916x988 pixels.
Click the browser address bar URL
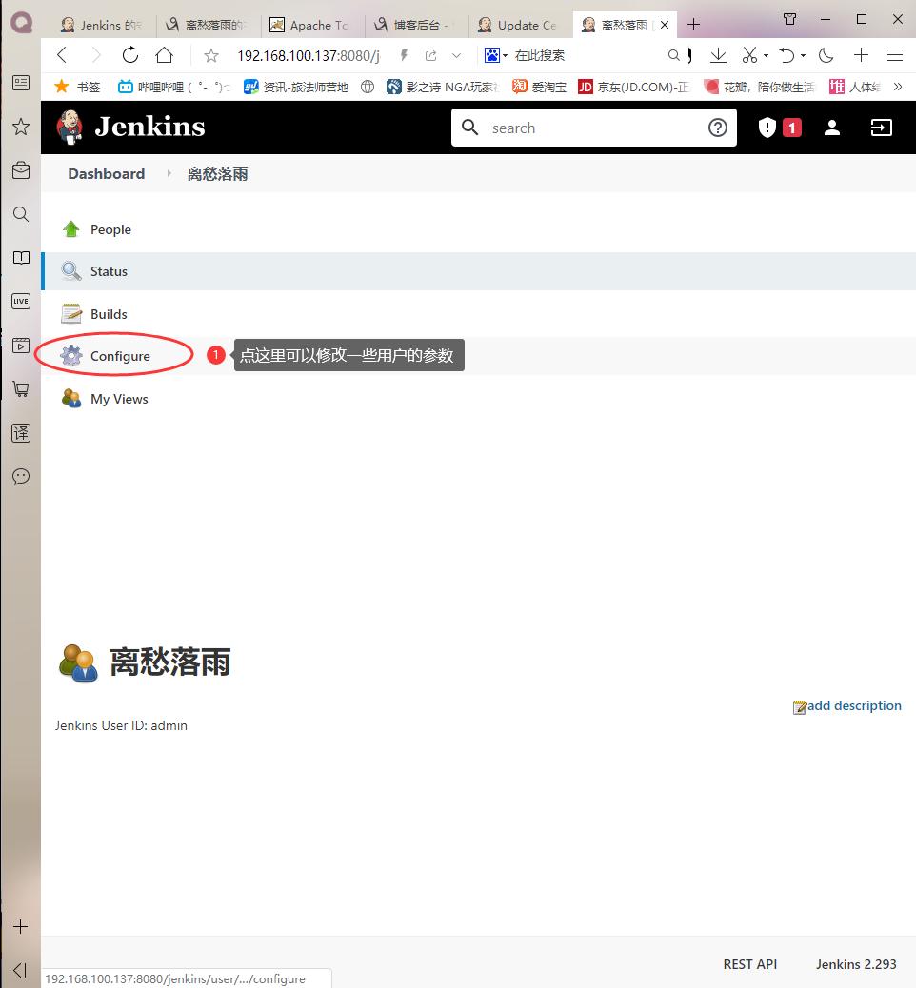point(309,56)
